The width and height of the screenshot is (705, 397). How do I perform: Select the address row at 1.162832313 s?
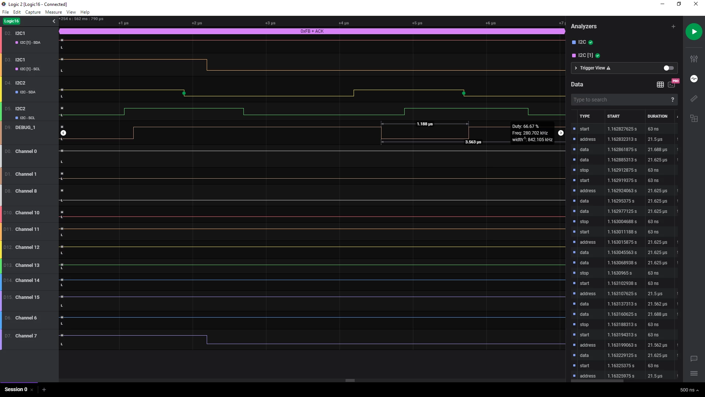point(624,139)
